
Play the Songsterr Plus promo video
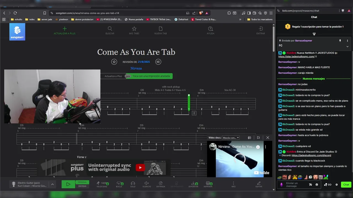pos(140,167)
